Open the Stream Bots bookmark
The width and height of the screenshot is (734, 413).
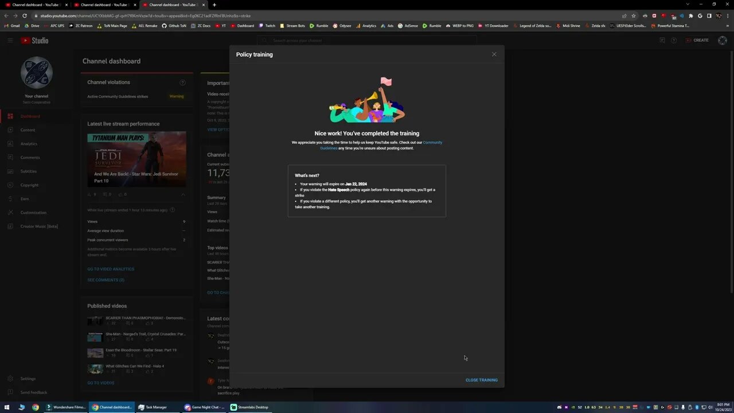pos(292,26)
